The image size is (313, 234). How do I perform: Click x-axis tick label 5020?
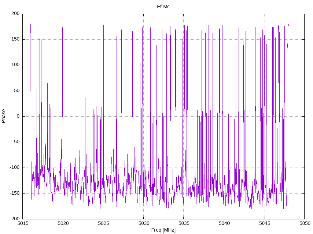(x=63, y=223)
